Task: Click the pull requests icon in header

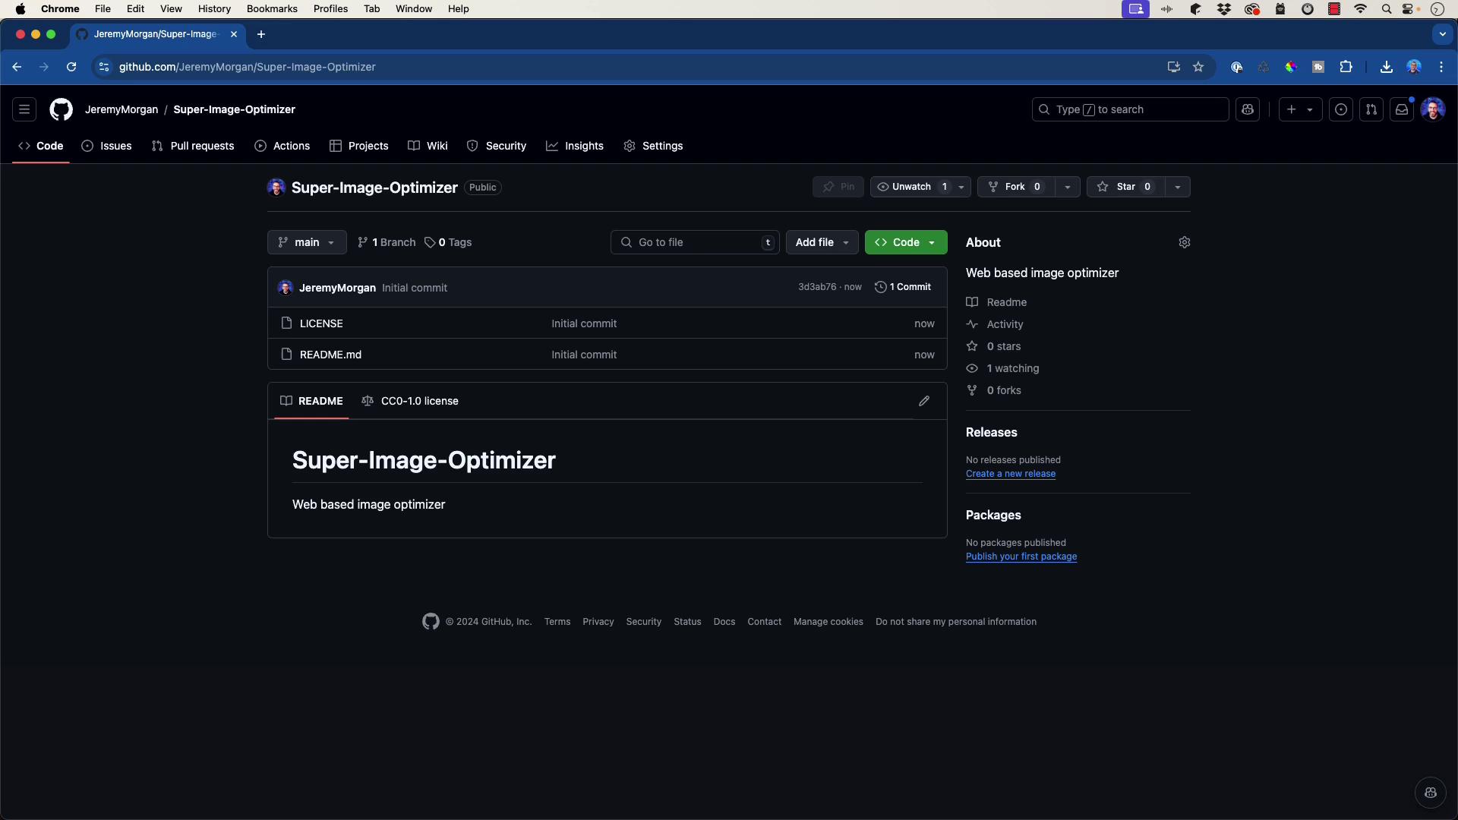Action: click(x=1371, y=109)
